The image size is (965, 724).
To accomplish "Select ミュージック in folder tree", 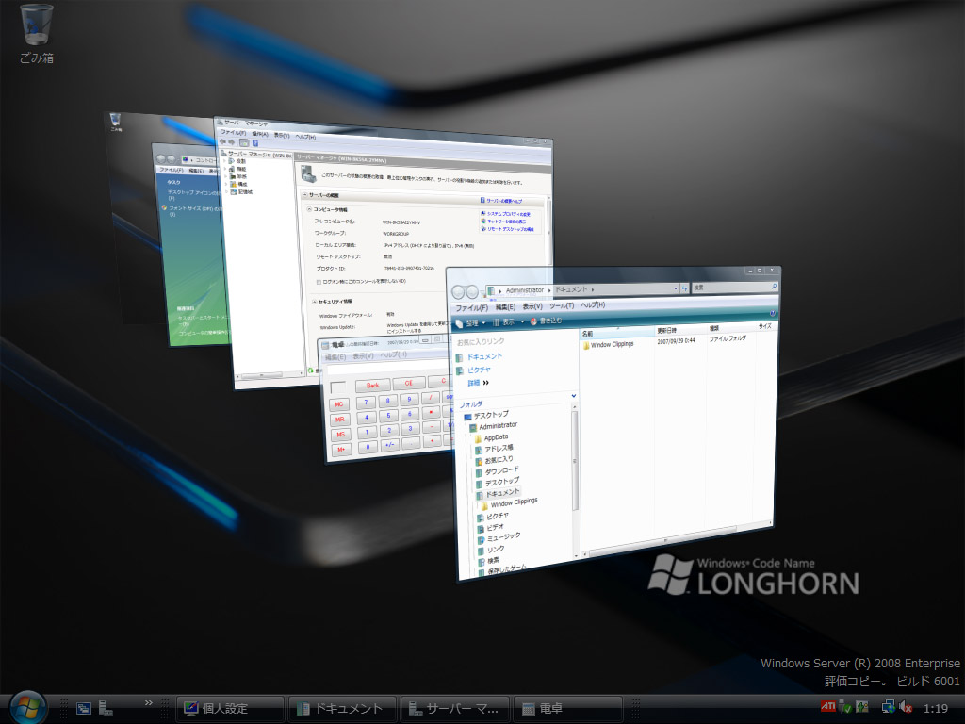I will (x=499, y=538).
